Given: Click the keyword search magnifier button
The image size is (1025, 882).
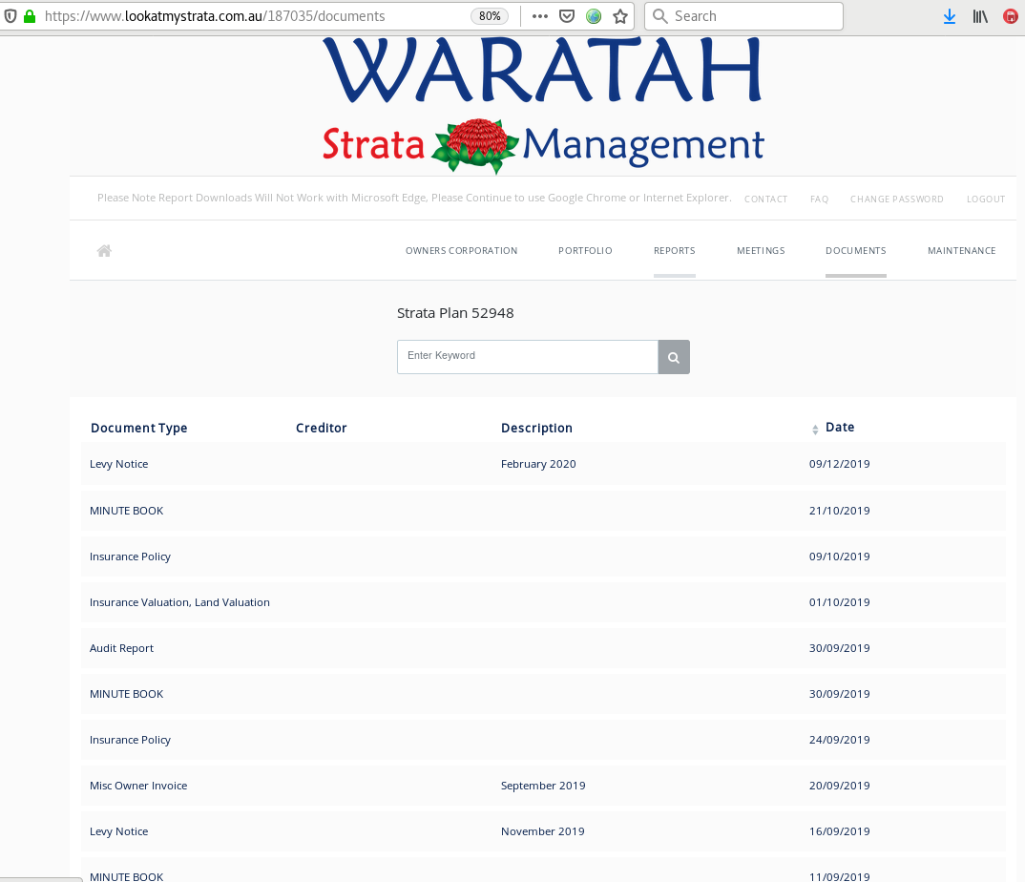Looking at the screenshot, I should tap(674, 357).
